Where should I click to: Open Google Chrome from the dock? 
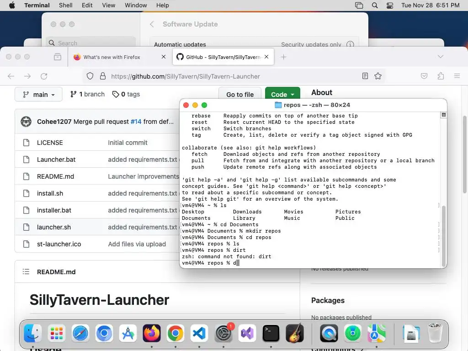click(175, 333)
